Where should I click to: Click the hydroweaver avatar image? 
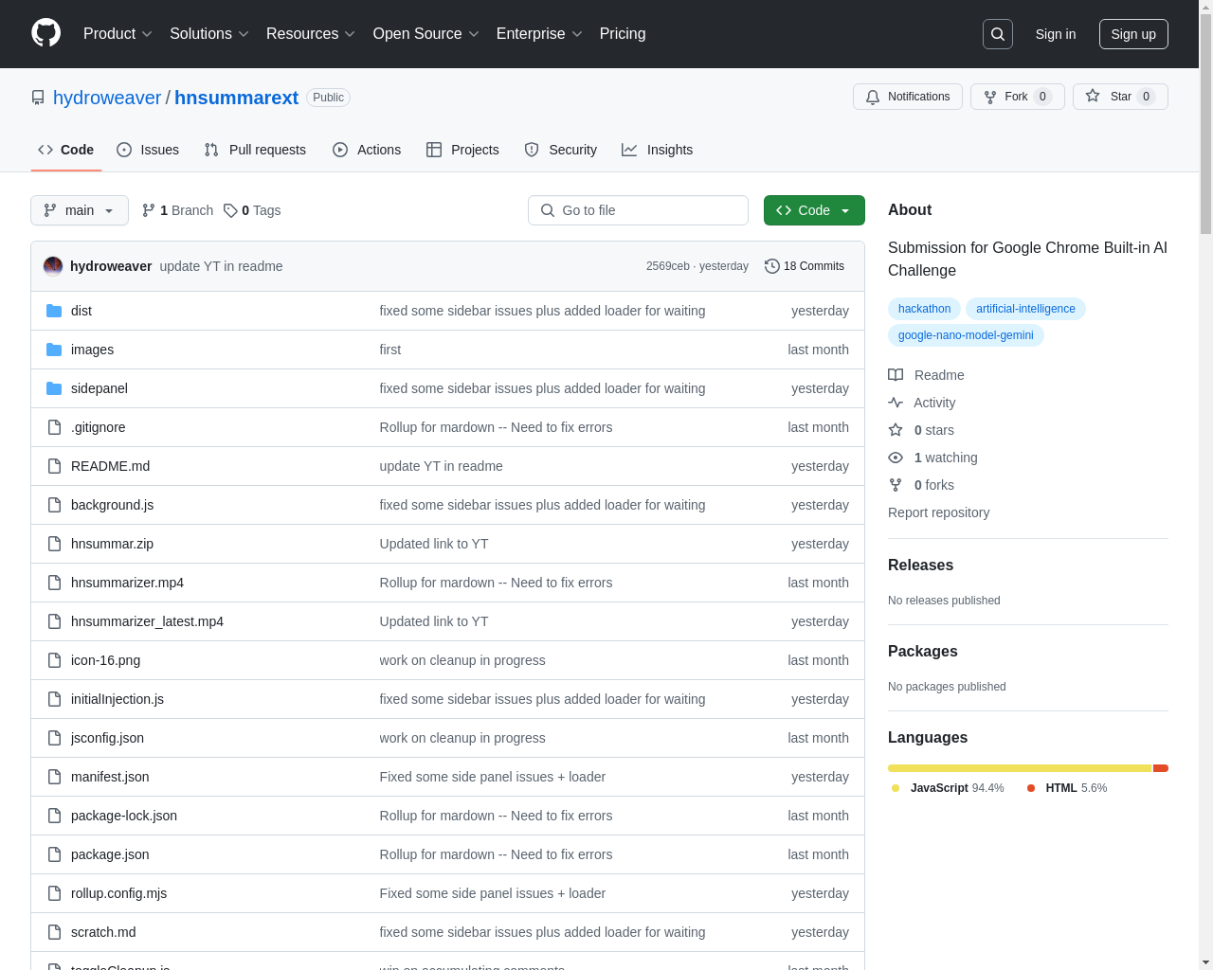53,266
